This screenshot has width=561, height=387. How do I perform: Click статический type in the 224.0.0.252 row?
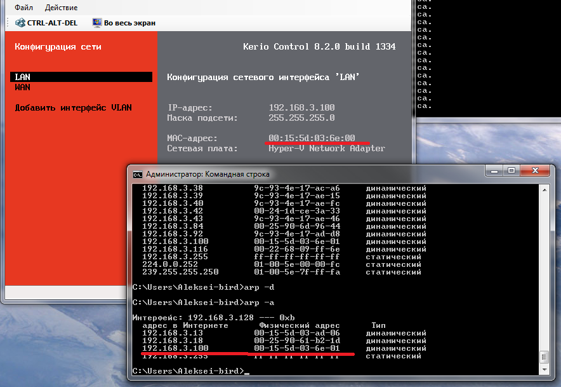click(393, 264)
